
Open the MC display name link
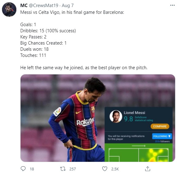24,6
